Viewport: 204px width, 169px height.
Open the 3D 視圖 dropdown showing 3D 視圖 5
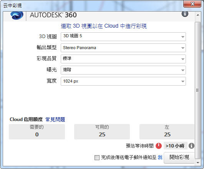123,36
